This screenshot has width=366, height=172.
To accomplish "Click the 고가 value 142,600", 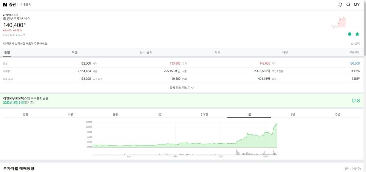I will tap(265, 63).
